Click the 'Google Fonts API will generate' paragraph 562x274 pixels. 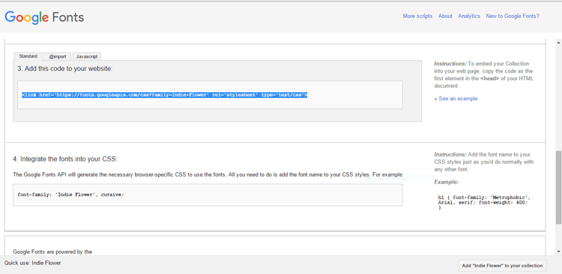point(208,174)
